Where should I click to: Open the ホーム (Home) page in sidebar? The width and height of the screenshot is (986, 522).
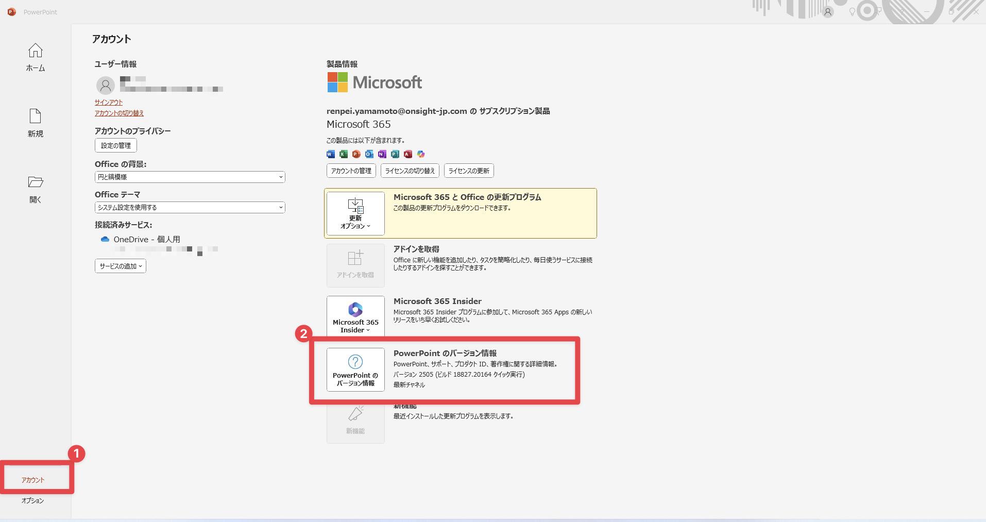pyautogui.click(x=36, y=57)
